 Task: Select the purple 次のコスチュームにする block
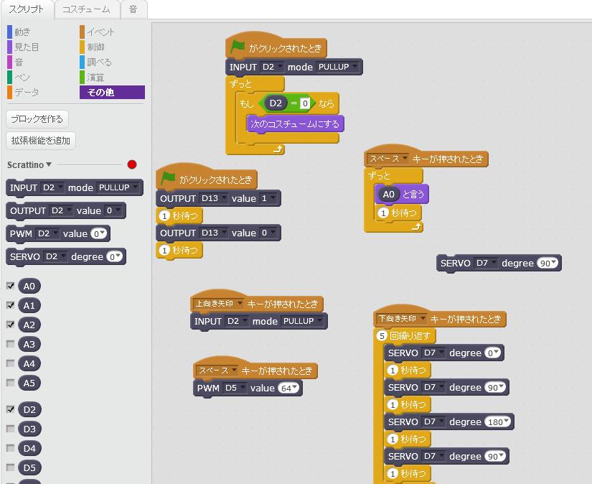click(295, 124)
